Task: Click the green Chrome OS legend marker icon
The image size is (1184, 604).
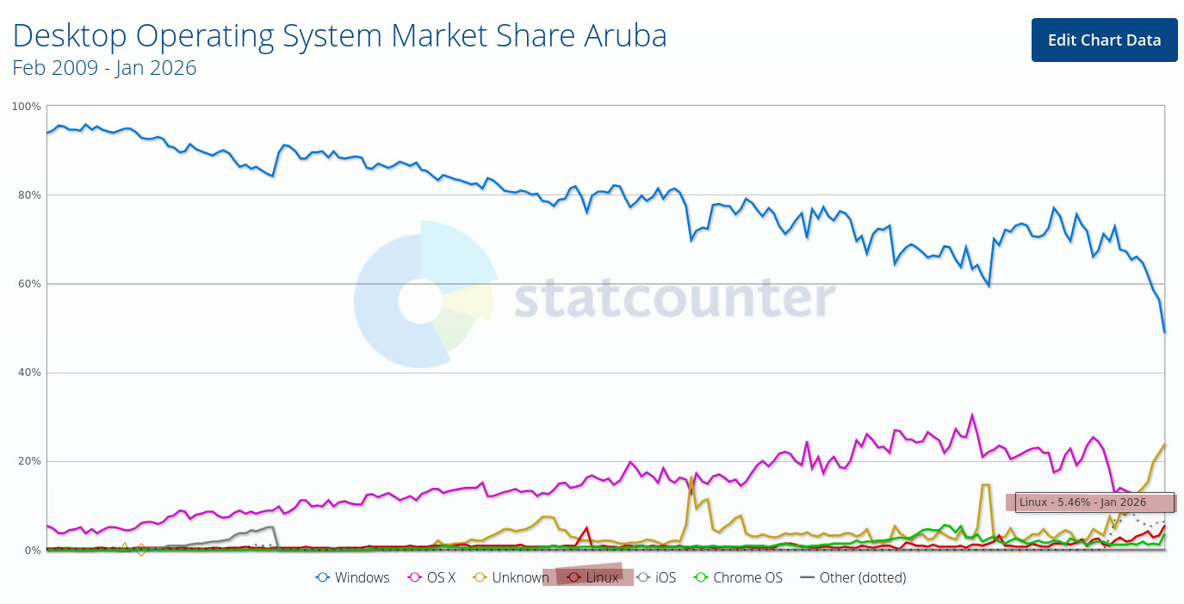Action: coord(702,578)
